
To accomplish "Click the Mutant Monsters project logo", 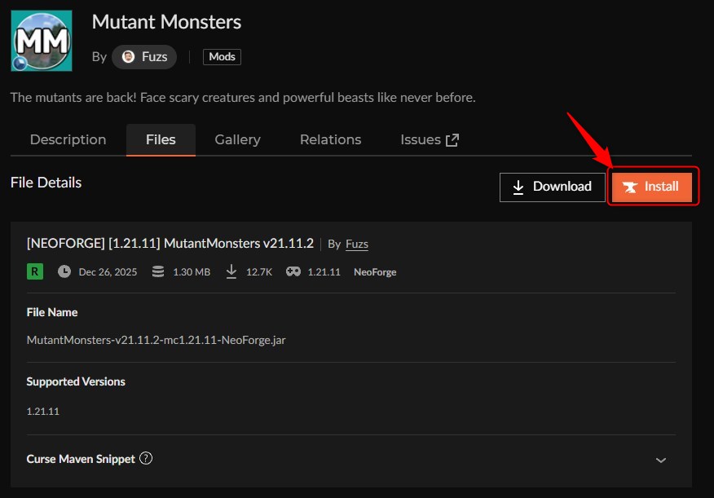I will 42,41.
